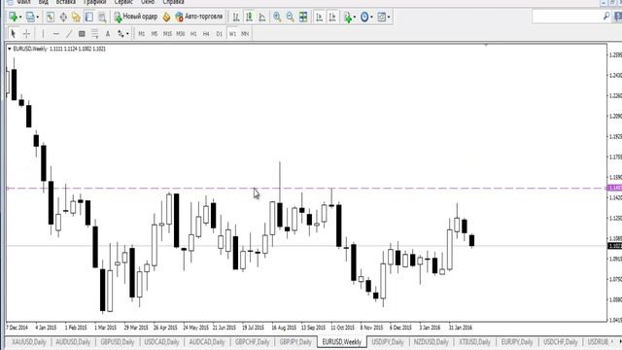Switch timeframe to M30
Viewport: 622px width, 350px height.
pyautogui.click(x=181, y=34)
